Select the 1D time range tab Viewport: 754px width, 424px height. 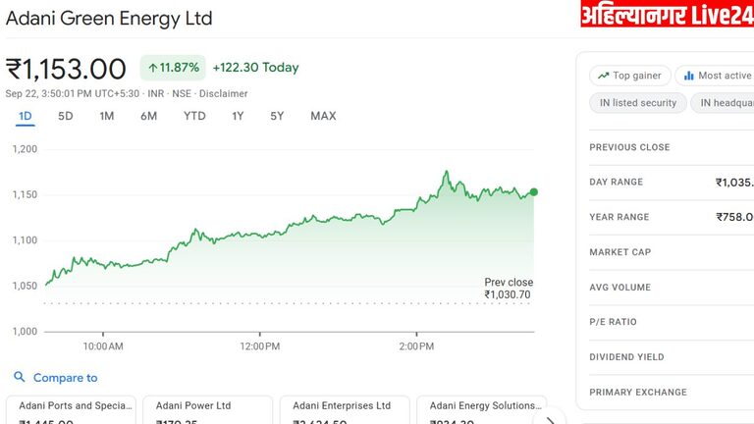(x=26, y=116)
